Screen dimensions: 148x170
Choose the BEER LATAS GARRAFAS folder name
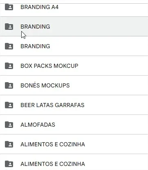52,105
